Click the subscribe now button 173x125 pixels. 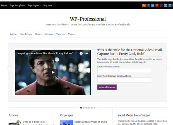coord(107,87)
